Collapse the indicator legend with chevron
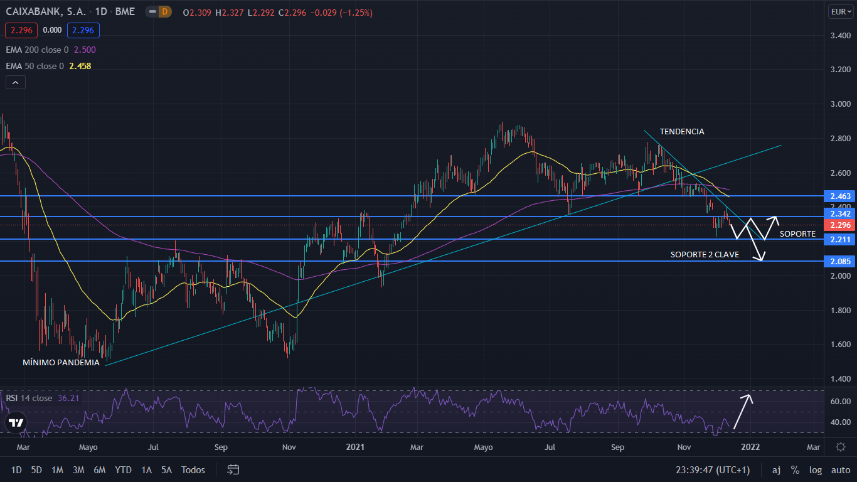This screenshot has width=857, height=482. (15, 82)
